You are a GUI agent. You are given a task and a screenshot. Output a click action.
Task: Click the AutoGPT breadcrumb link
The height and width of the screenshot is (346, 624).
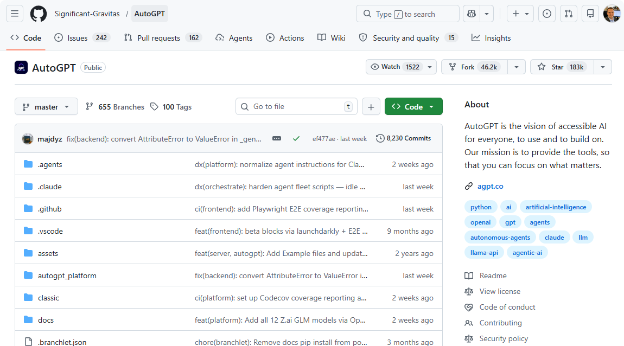point(150,14)
